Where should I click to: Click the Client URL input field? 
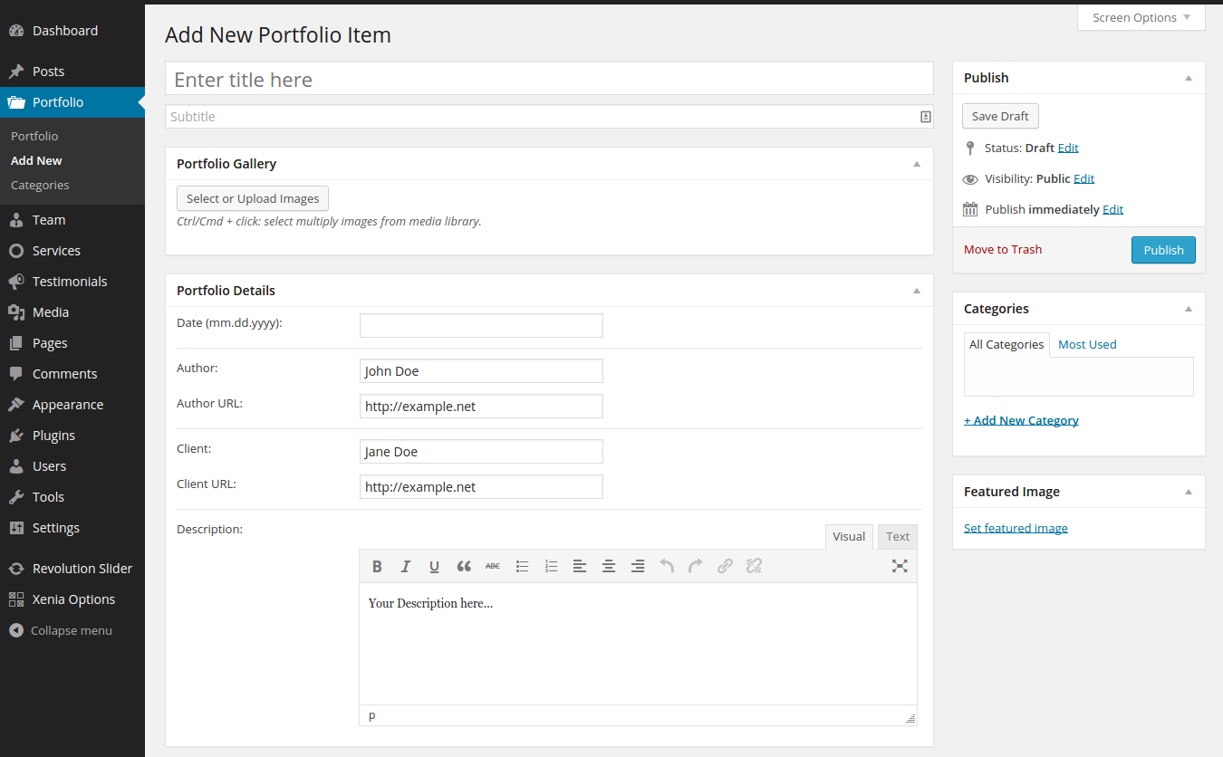pos(481,486)
